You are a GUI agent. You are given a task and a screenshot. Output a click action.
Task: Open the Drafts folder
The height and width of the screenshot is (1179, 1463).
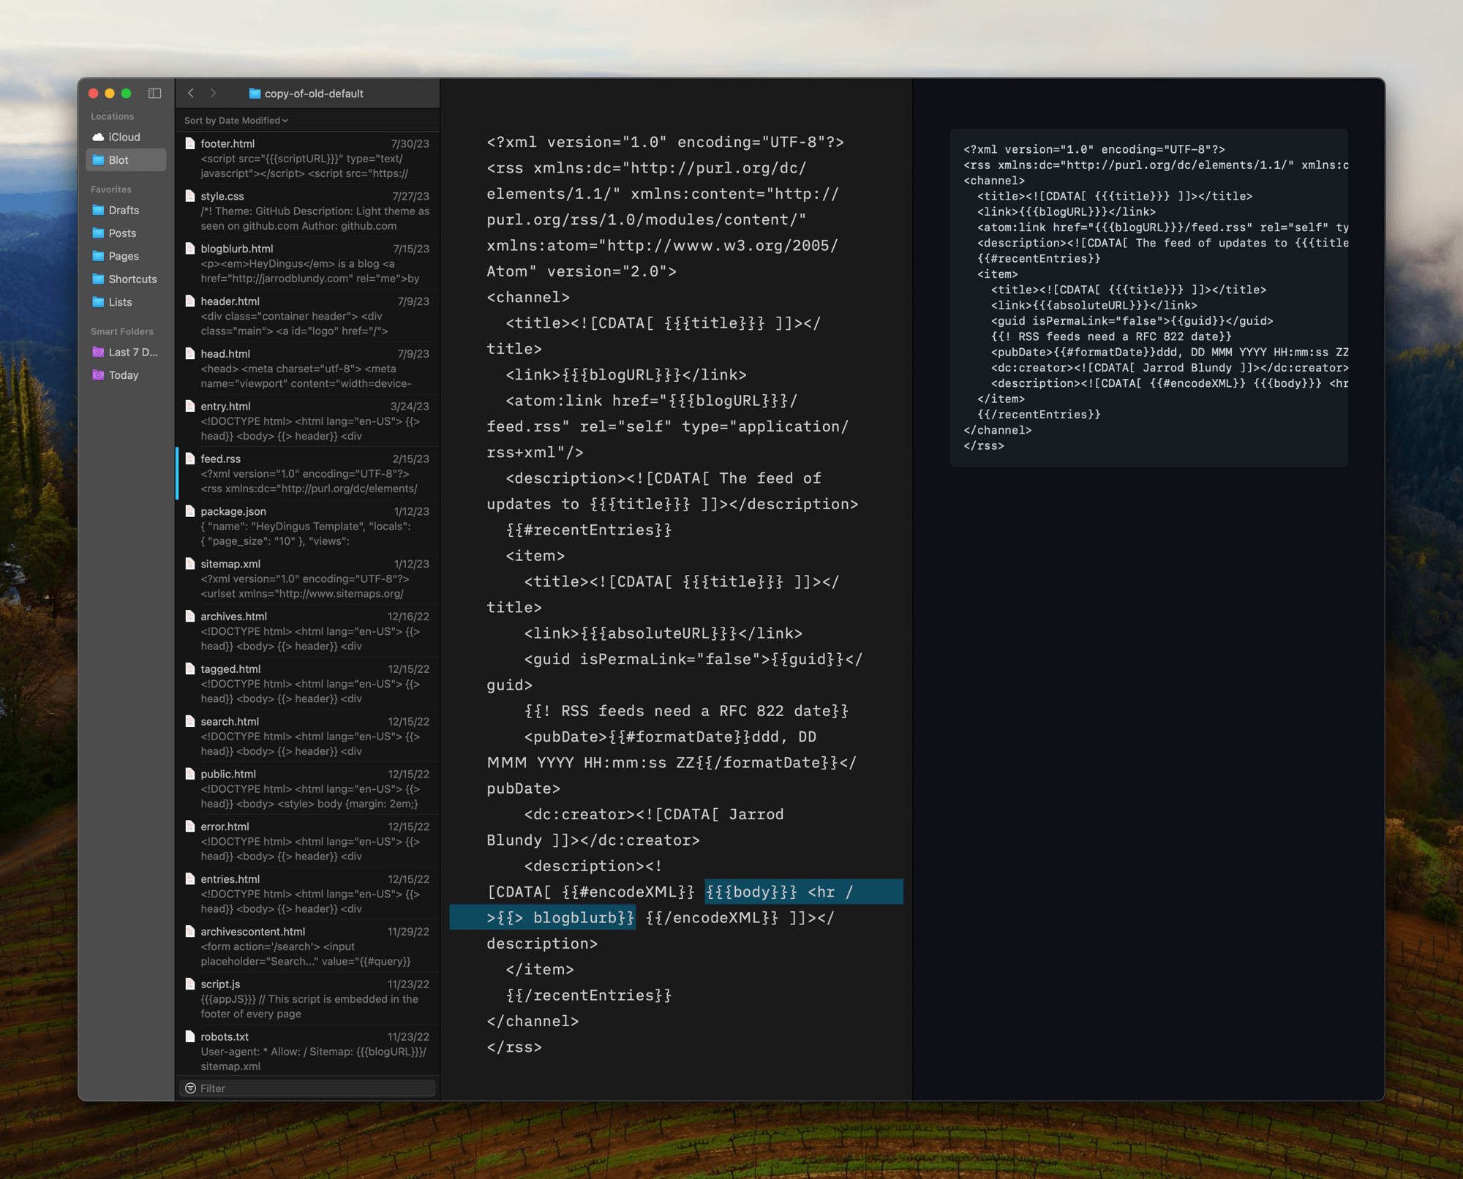pos(126,210)
